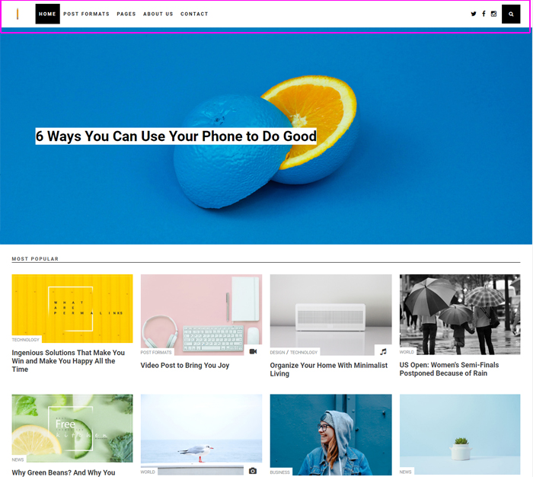Open the Pages menu
Image resolution: width=533 pixels, height=480 pixels.
point(126,14)
